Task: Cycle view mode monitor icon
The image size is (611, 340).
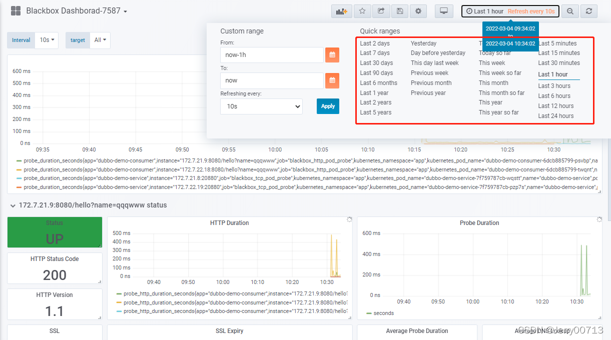Action: (x=443, y=11)
